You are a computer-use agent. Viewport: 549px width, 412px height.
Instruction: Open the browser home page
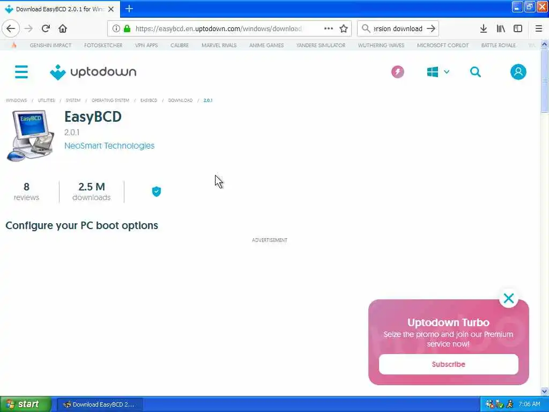pos(63,29)
